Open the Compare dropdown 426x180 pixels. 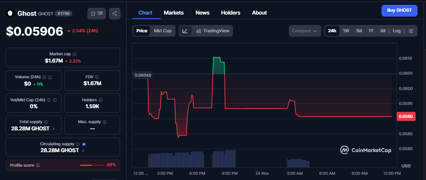[305, 31]
